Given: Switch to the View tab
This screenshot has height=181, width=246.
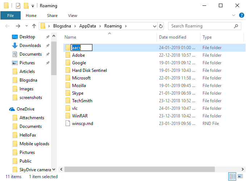Looking at the screenshot, I should (x=72, y=16).
